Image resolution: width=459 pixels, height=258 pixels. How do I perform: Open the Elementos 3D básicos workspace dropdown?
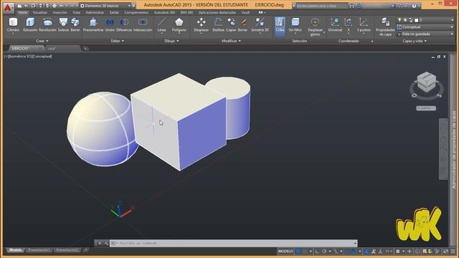106,6
